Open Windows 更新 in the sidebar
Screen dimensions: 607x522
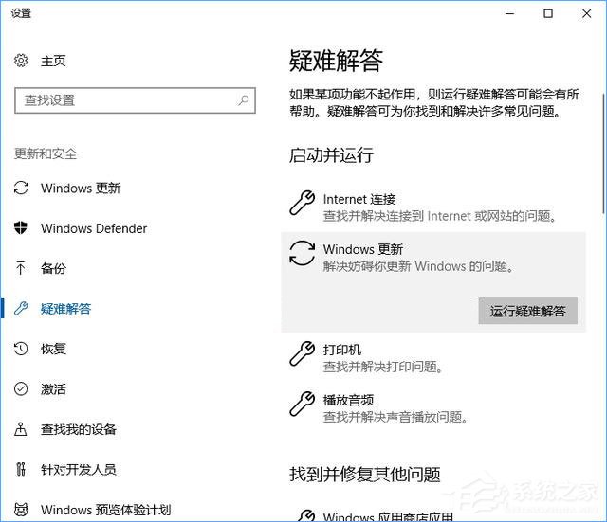click(81, 189)
